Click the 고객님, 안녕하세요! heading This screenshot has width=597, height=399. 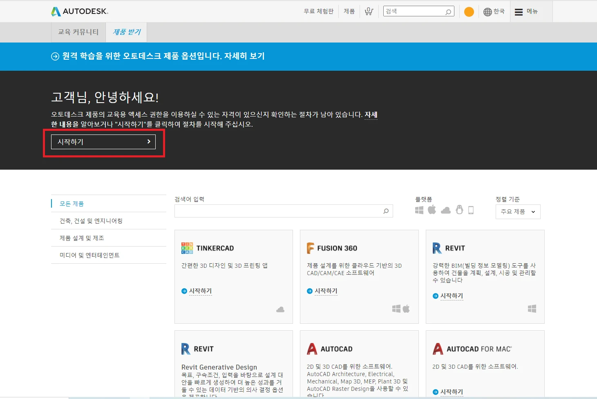105,97
